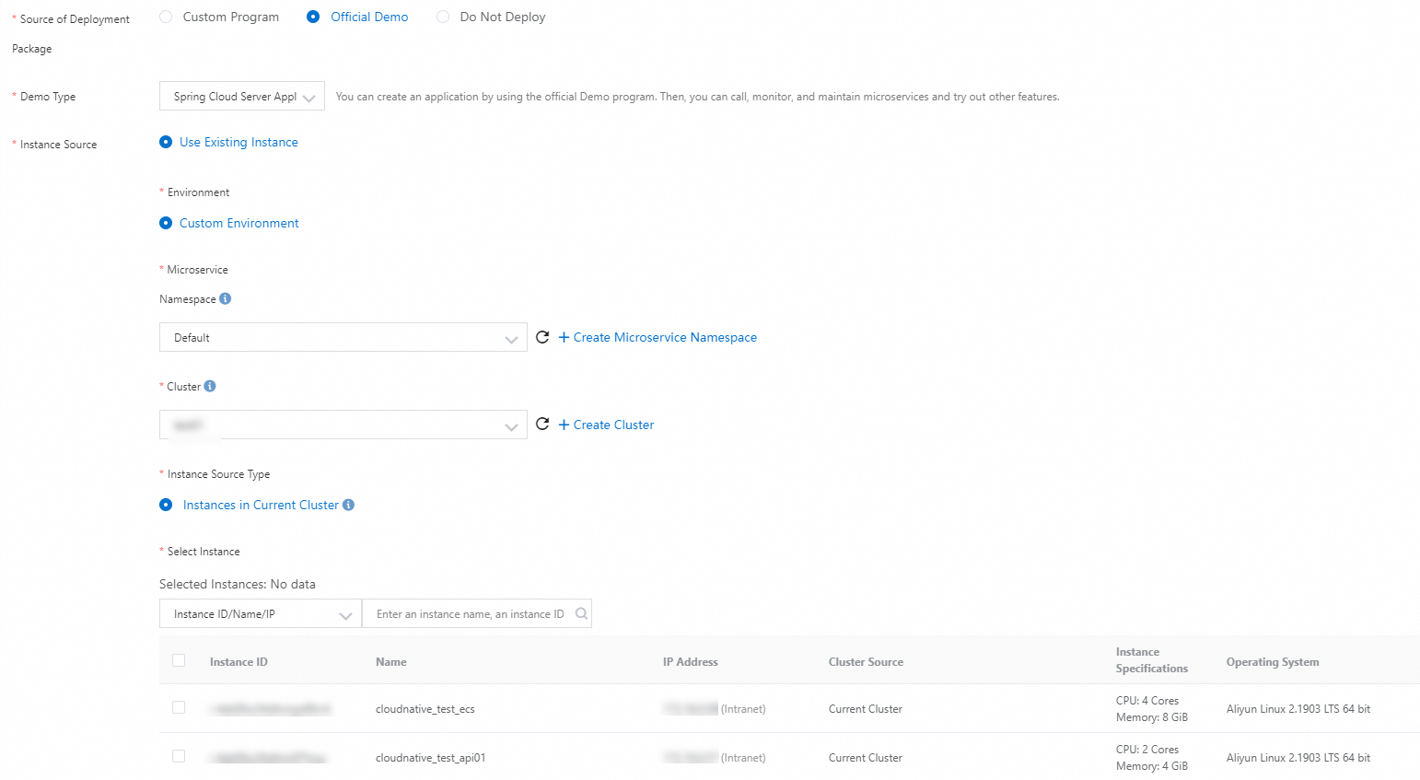The width and height of the screenshot is (1420, 780).
Task: Click the cloudnative_test_api01 name cell
Action: 430,758
